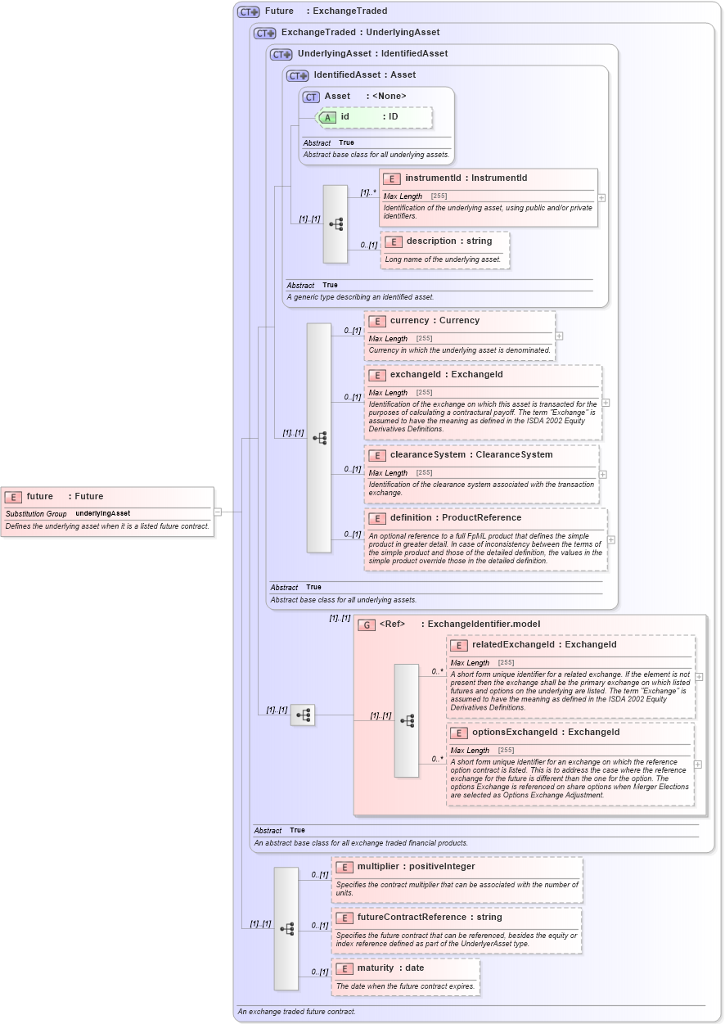Screen dimensions: 725x1024
Task: Select 'clearanceSystem : ClearanceSystem' label
Action: (471, 455)
